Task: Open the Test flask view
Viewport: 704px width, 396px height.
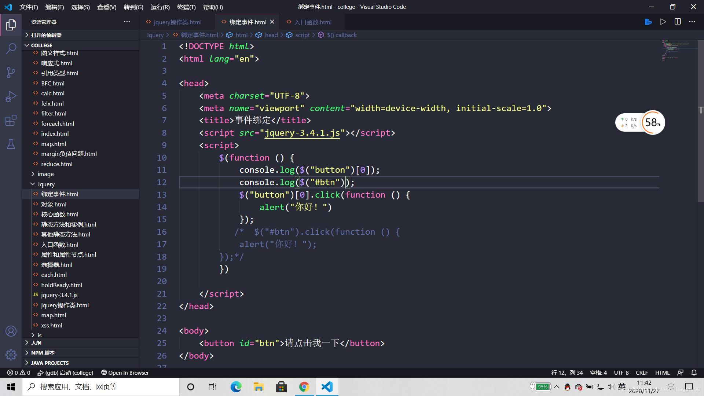Action: click(x=11, y=144)
